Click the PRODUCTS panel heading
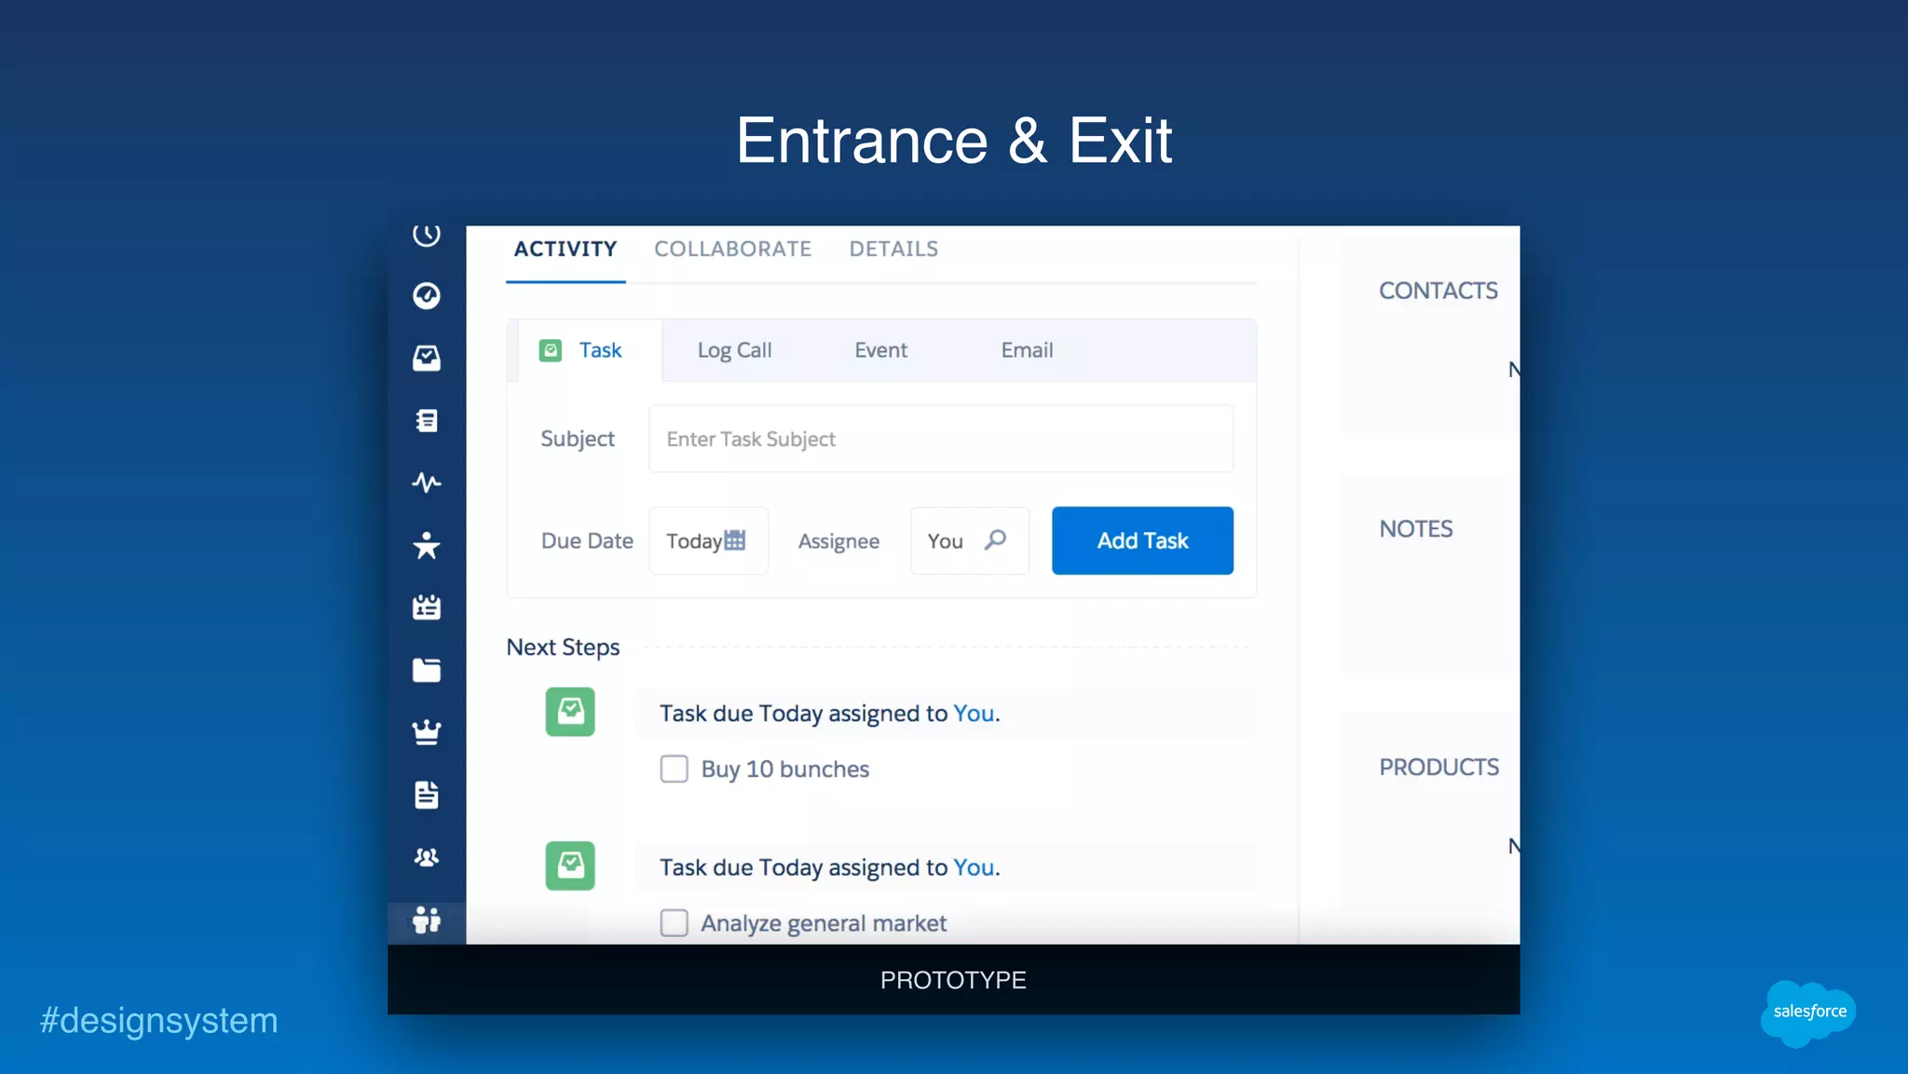This screenshot has width=1908, height=1074. pos(1439,768)
